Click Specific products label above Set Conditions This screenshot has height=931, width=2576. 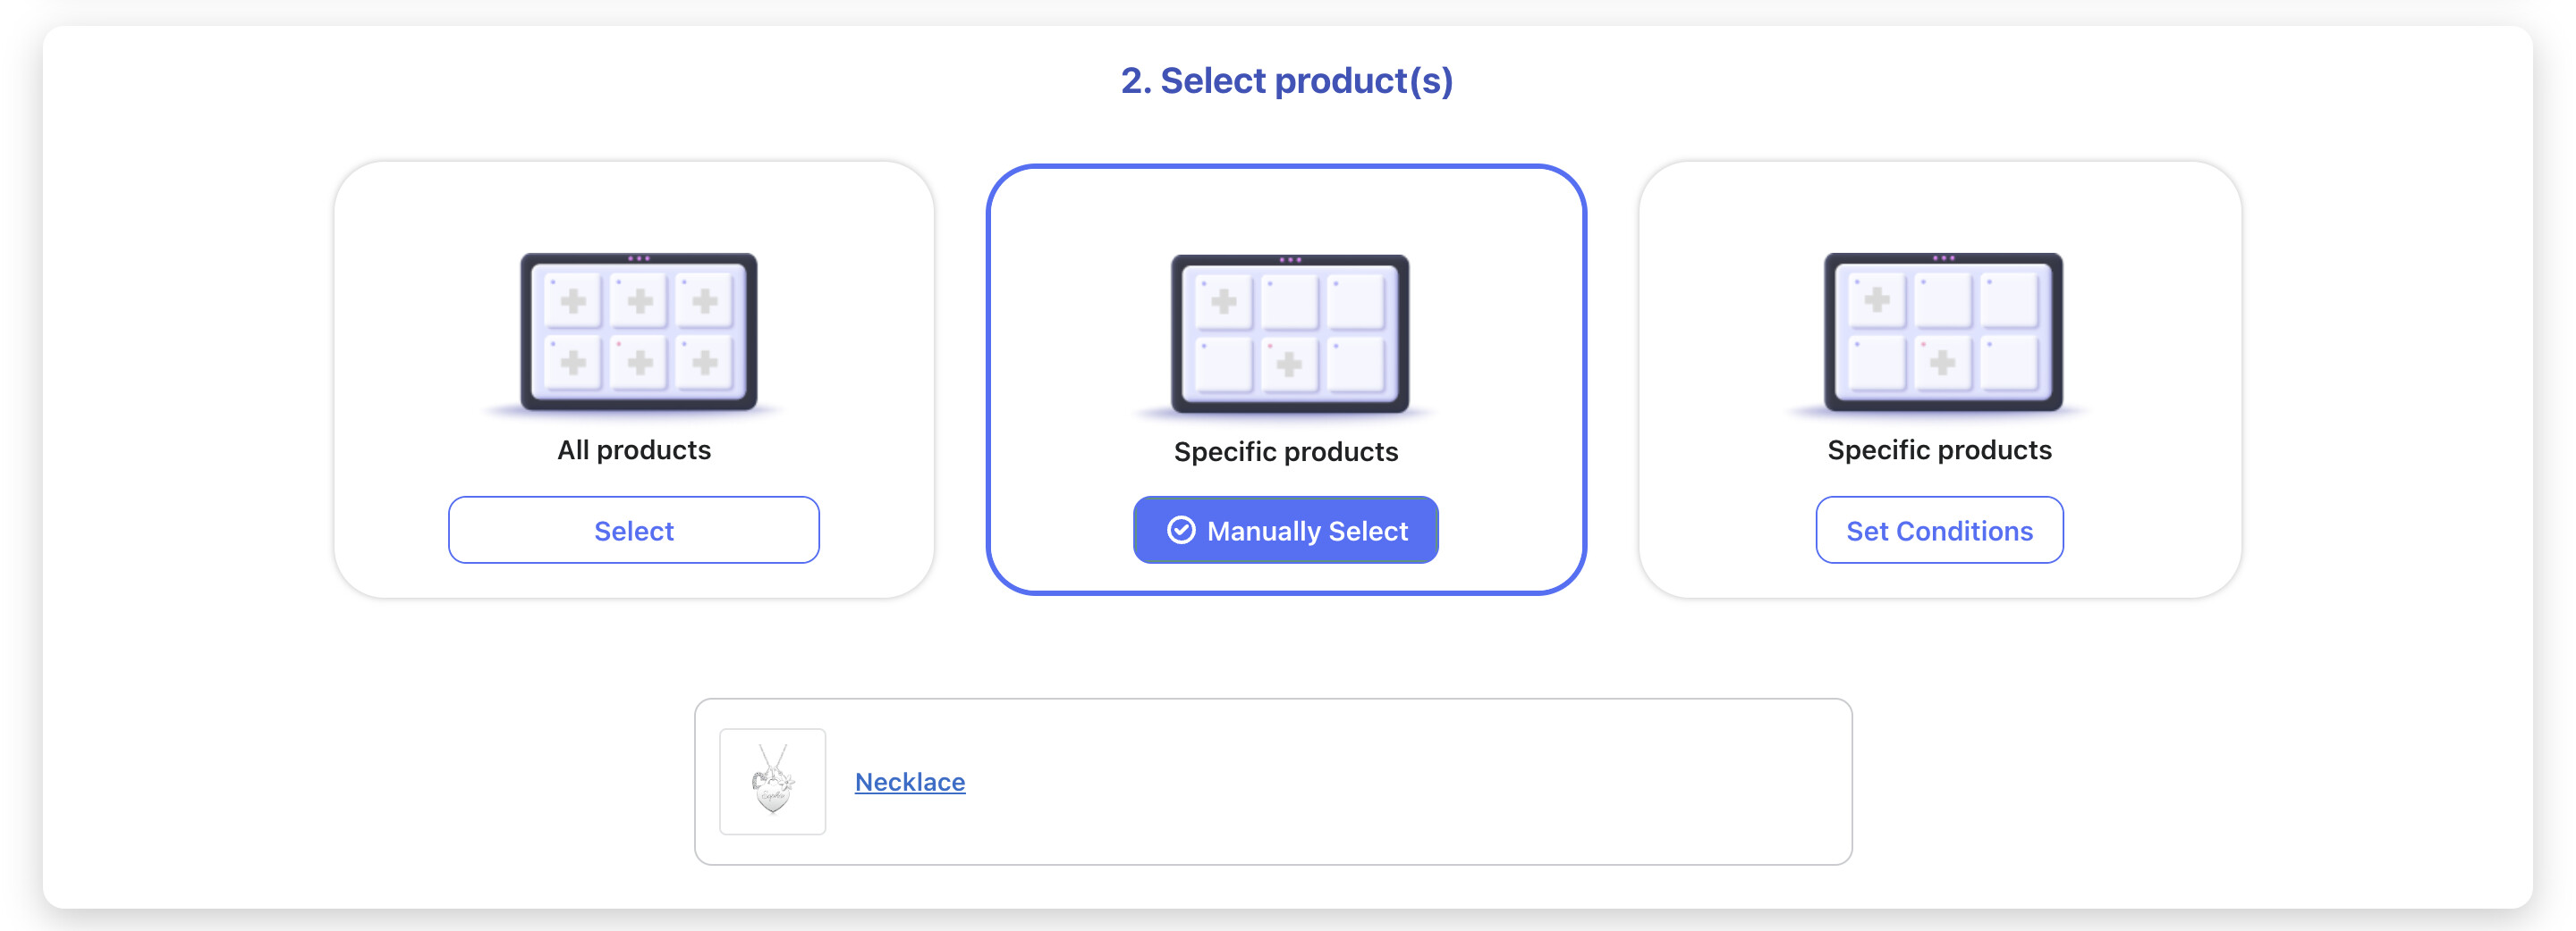point(1938,450)
